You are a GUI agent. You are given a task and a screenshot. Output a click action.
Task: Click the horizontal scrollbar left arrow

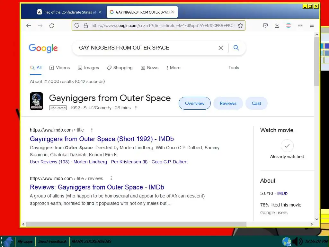23,224
